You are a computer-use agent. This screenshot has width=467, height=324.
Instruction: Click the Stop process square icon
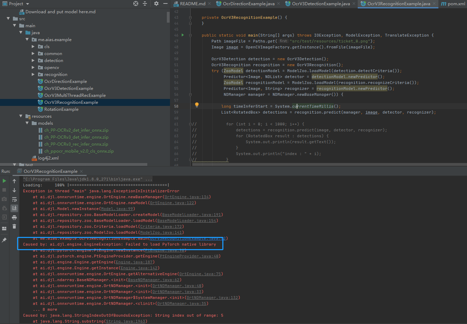point(4,190)
